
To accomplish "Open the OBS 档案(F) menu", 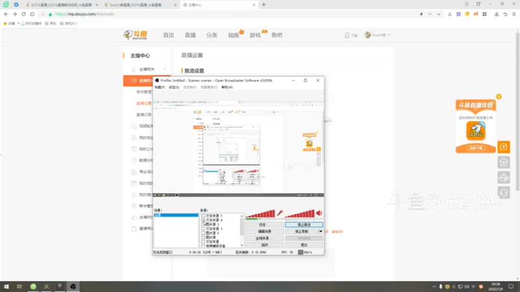I will click(159, 87).
